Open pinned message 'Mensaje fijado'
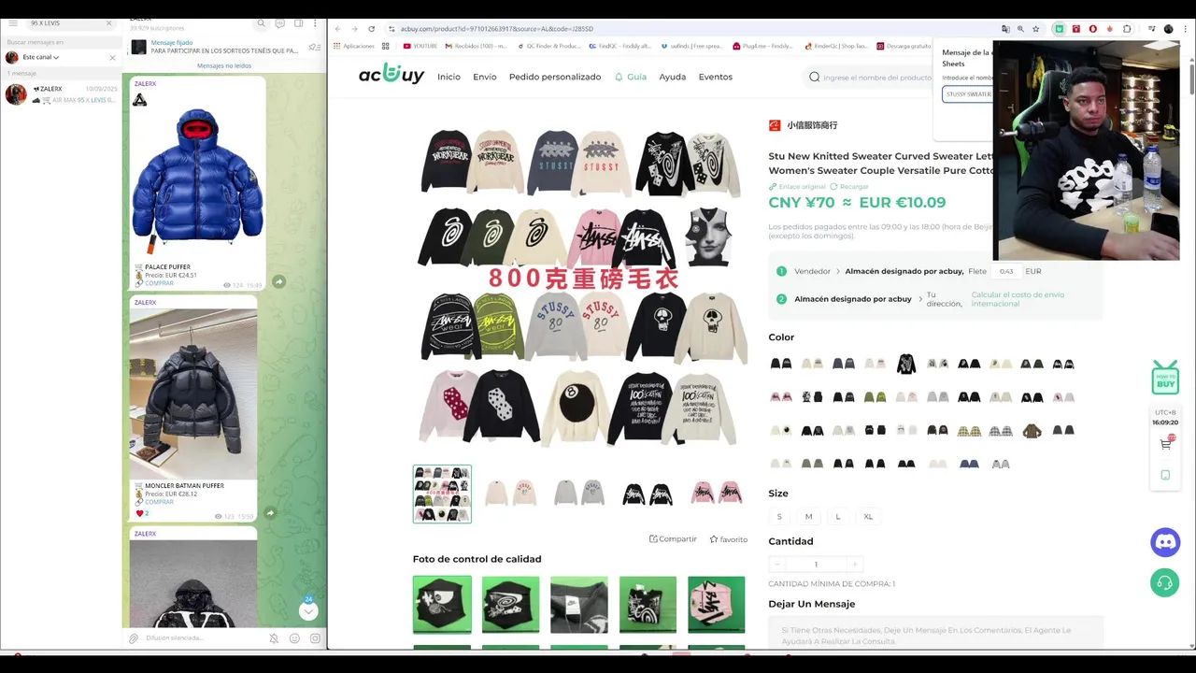The height and width of the screenshot is (673, 1196). (224, 47)
